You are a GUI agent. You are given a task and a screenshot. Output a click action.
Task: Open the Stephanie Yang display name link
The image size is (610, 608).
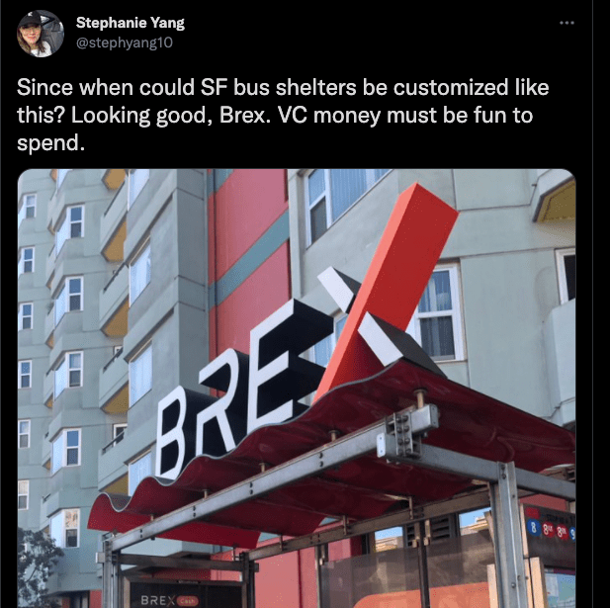(x=131, y=23)
